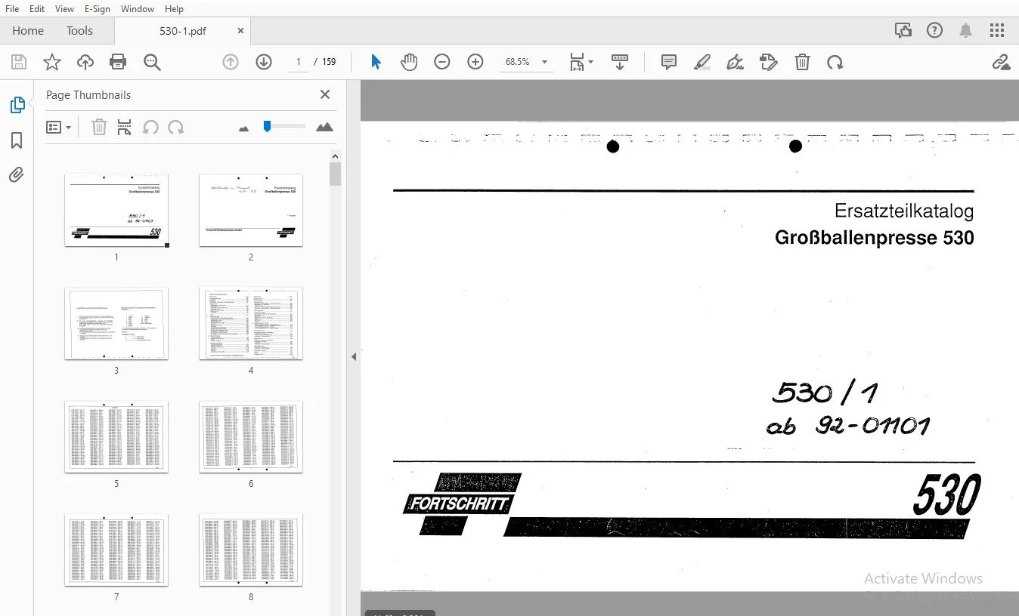Screen dimensions: 1019x616
Task: Close the Page Thumbnails panel
Action: pos(325,94)
